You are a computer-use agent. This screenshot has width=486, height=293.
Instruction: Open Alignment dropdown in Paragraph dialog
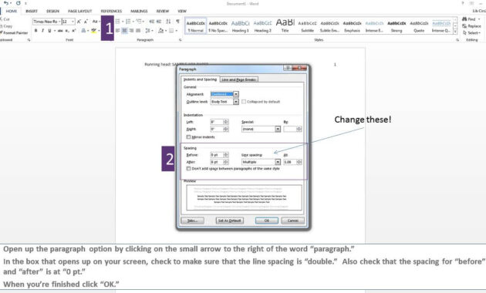236,94
